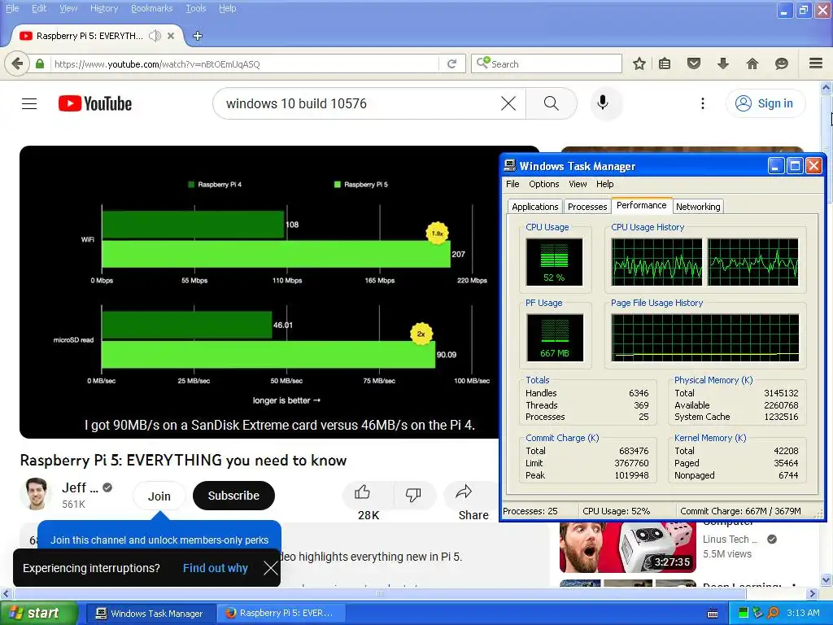
Task: Mute the tab using speaker icon
Action: (x=155, y=36)
